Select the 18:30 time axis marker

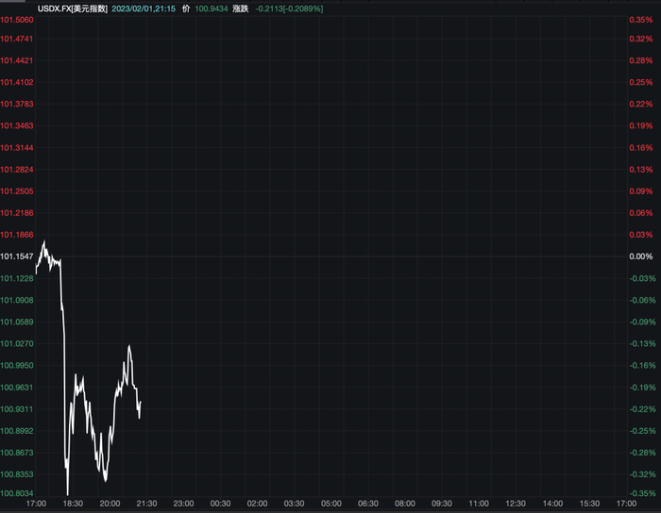pyautogui.click(x=74, y=504)
